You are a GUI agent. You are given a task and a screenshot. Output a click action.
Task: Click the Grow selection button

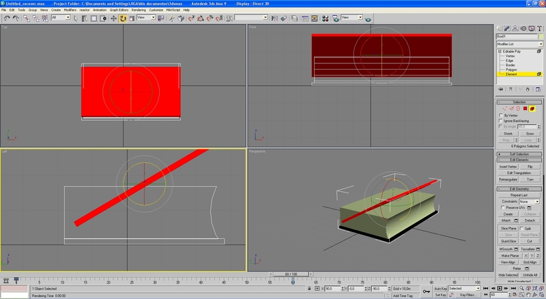point(530,134)
